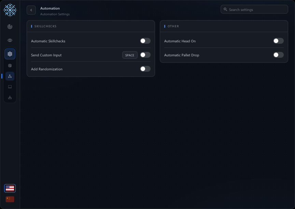Click the Add Randomization label

click(47, 69)
